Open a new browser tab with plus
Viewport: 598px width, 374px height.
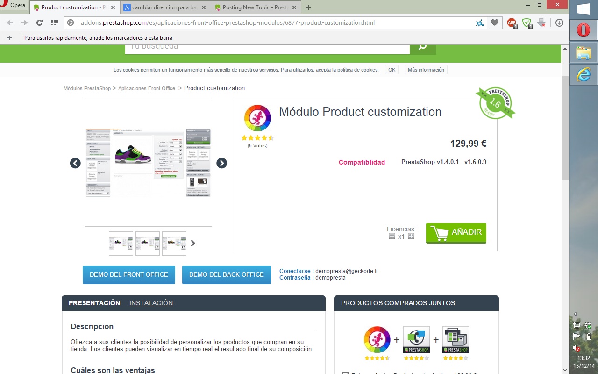(308, 7)
